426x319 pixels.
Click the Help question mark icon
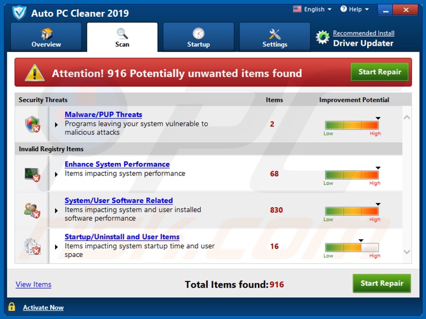click(343, 9)
